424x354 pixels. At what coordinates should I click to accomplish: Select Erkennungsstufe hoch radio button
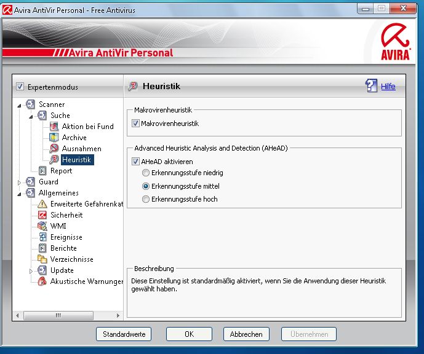(x=146, y=199)
